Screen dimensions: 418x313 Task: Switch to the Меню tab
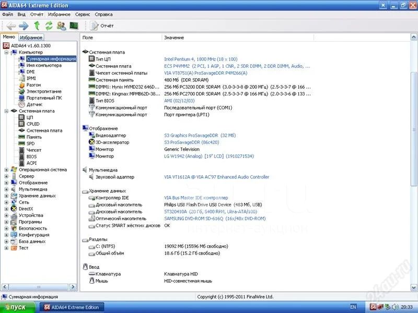9,37
